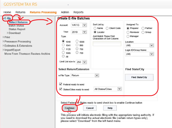Select Assigned To Manager

tap(128, 36)
